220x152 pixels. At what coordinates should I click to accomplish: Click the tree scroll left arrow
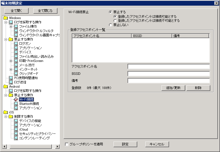tap(4, 147)
